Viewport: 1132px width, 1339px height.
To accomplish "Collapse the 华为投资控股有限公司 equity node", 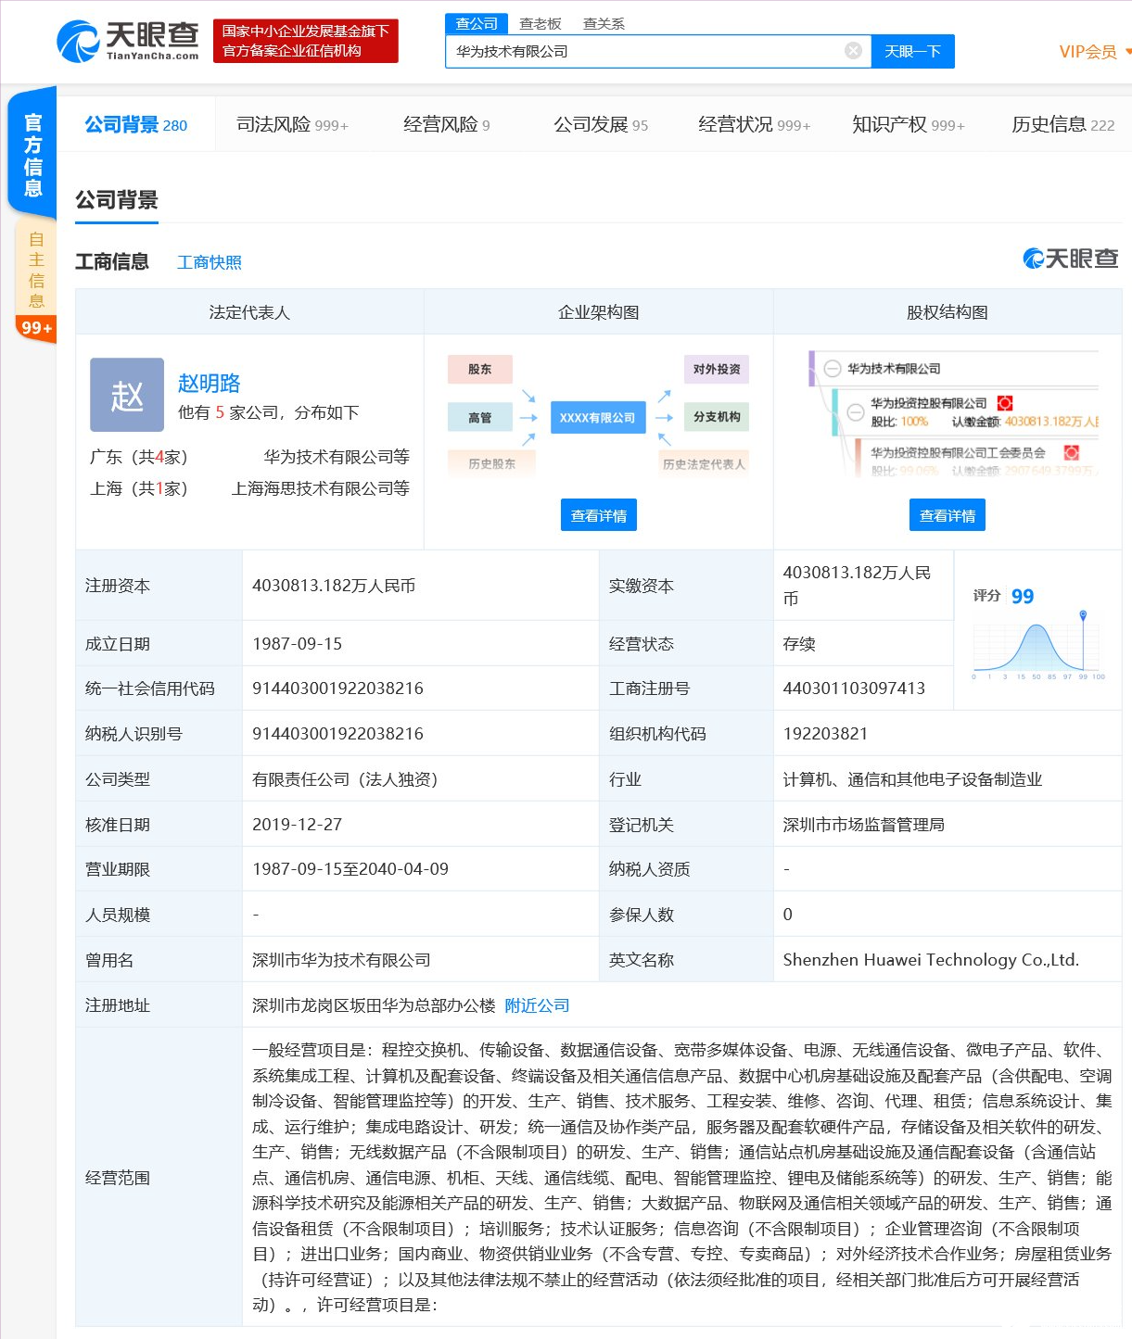I will click(x=856, y=412).
